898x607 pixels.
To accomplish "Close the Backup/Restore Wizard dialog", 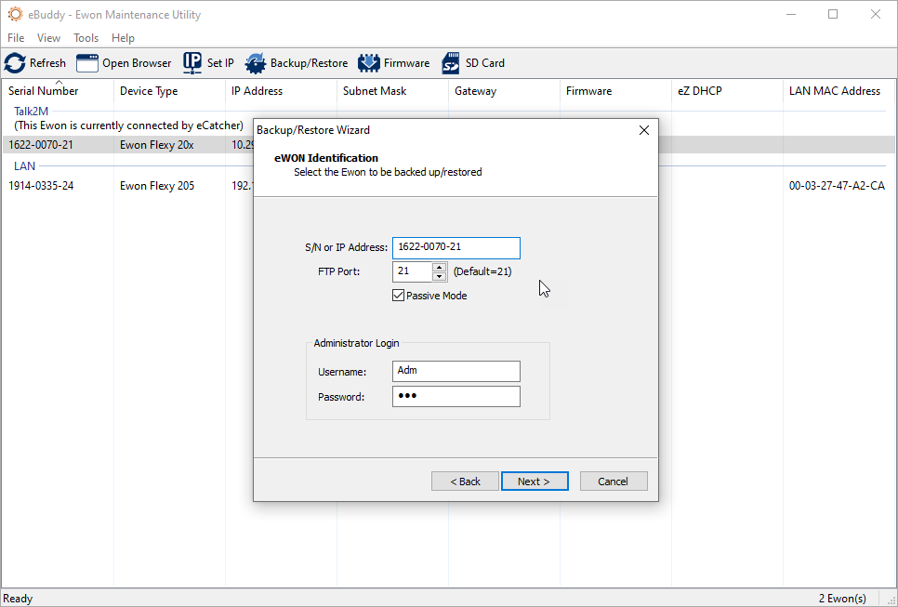I will click(x=644, y=130).
